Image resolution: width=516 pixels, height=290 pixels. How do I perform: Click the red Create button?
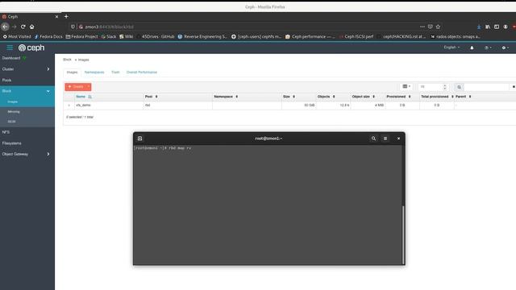[x=75, y=87]
